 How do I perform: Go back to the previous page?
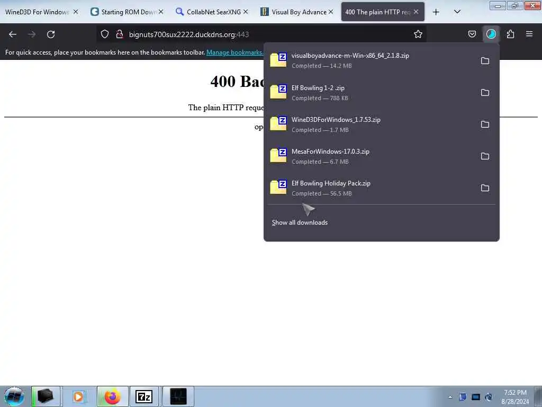point(13,34)
